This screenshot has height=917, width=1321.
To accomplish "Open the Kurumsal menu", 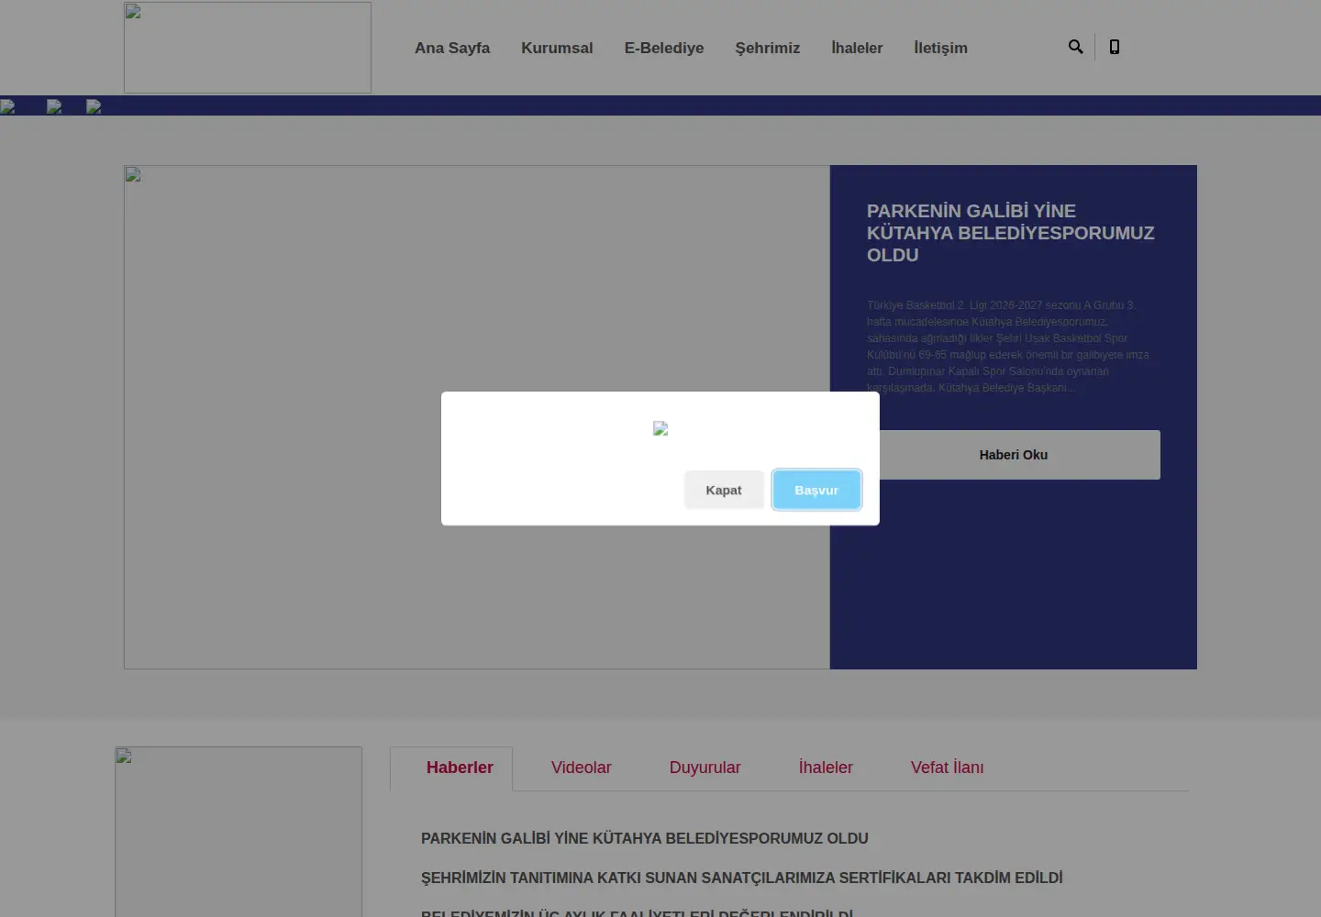I will coord(557,48).
